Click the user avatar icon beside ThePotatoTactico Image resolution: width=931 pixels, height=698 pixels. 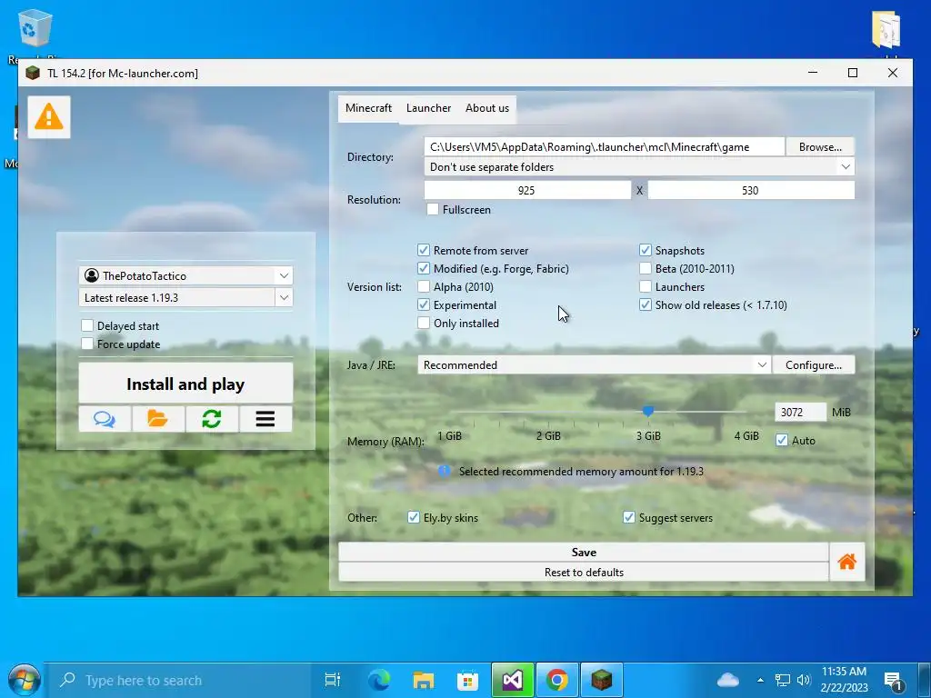pos(92,275)
